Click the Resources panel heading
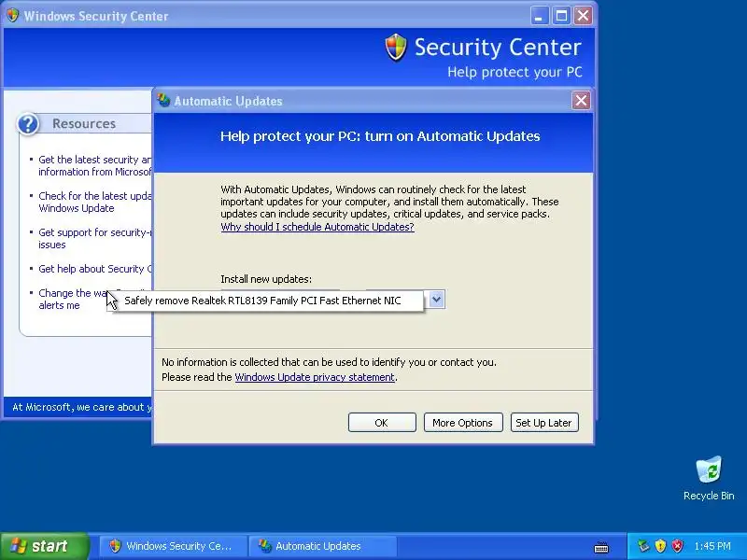The image size is (747, 560). (x=84, y=124)
